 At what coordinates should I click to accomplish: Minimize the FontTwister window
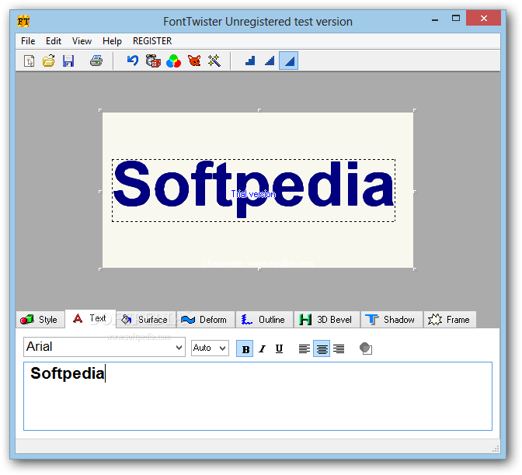[x=435, y=19]
